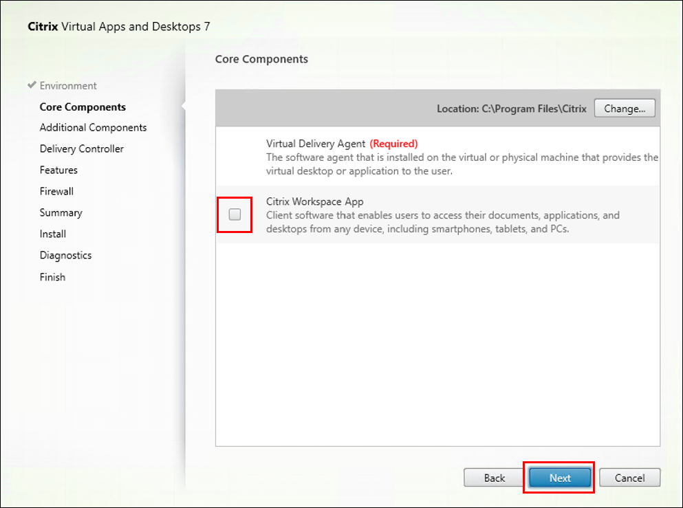
Task: Select the Environment step in sidebar
Action: click(68, 86)
